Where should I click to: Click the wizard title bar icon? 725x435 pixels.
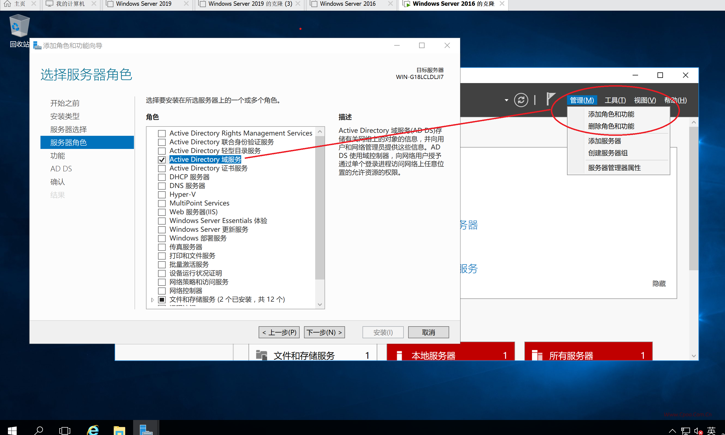click(x=37, y=45)
